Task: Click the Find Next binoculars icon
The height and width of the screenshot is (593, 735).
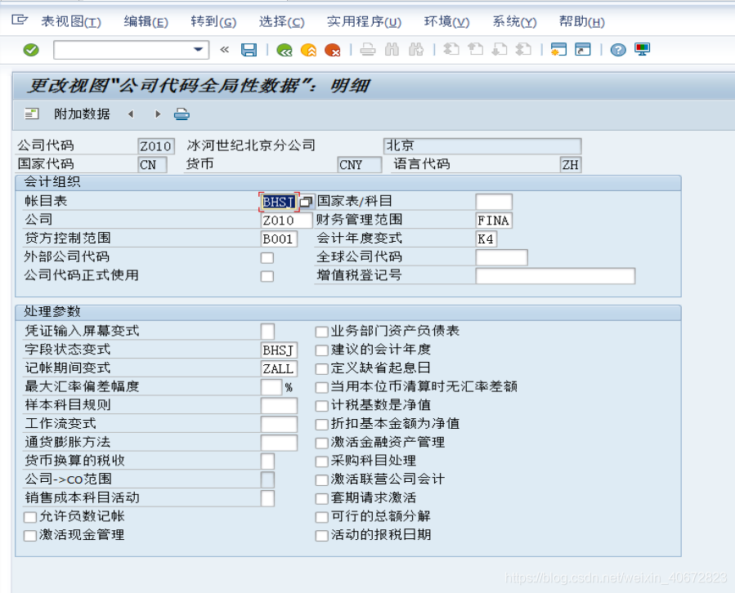Action: coord(416,50)
